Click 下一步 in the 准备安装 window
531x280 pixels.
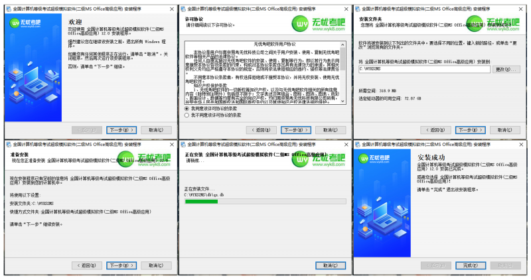click(x=121, y=266)
